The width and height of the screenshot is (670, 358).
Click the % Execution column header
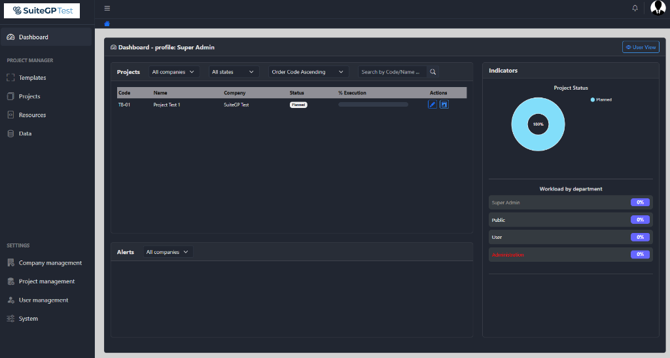pos(352,93)
